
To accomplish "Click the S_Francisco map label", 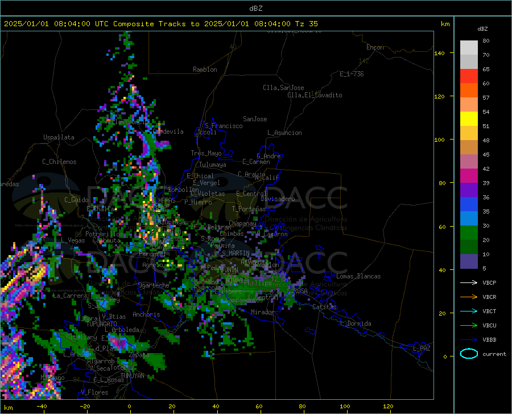I will click(x=224, y=126).
